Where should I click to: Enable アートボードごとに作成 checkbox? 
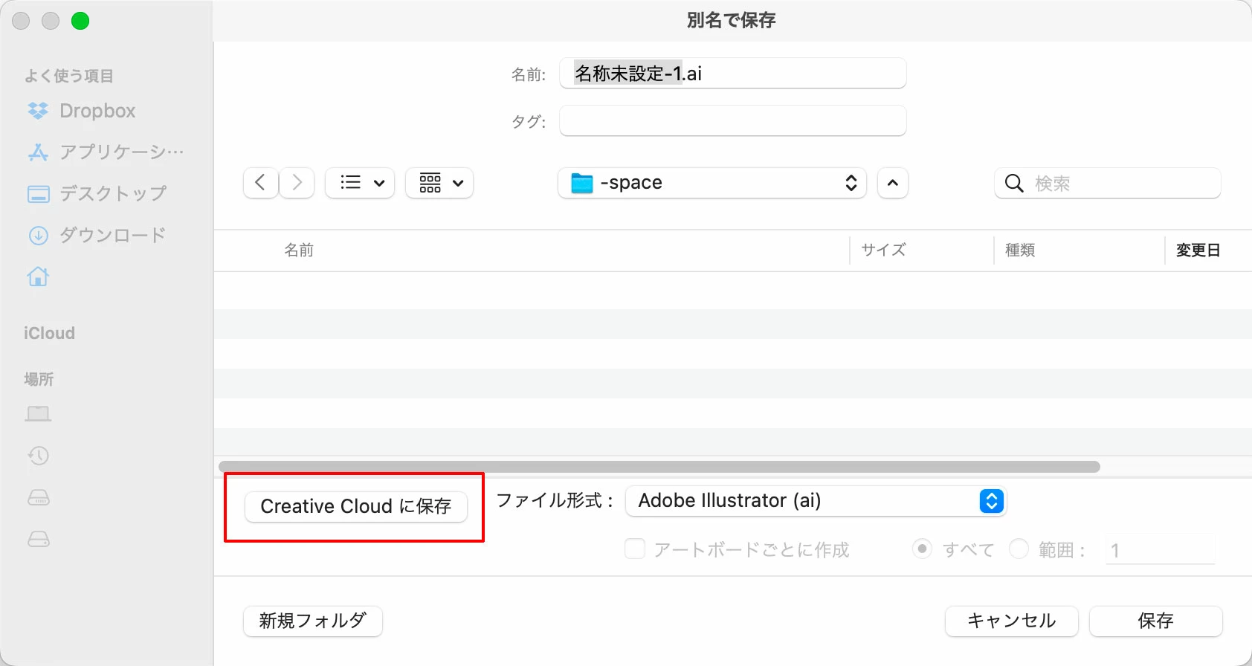(635, 549)
